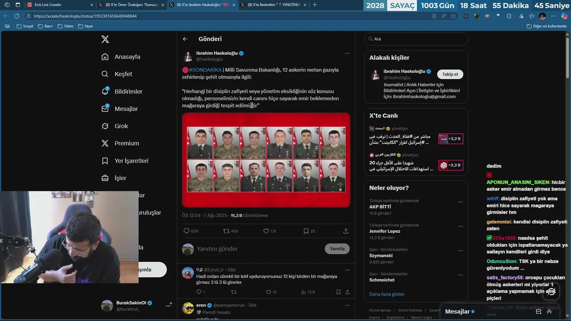Click the Yanıtını gönder reply field
Image resolution: width=571 pixels, height=321 pixels.
pyautogui.click(x=259, y=249)
